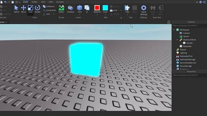Click the Lighting bulb icon
The width and height of the screenshot is (207, 116).
pyautogui.click(x=178, y=53)
